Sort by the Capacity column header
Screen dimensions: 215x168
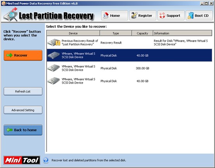pos(142,33)
